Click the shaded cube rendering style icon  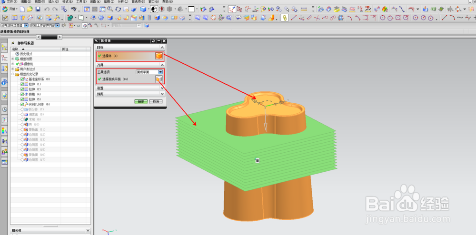click(143, 9)
